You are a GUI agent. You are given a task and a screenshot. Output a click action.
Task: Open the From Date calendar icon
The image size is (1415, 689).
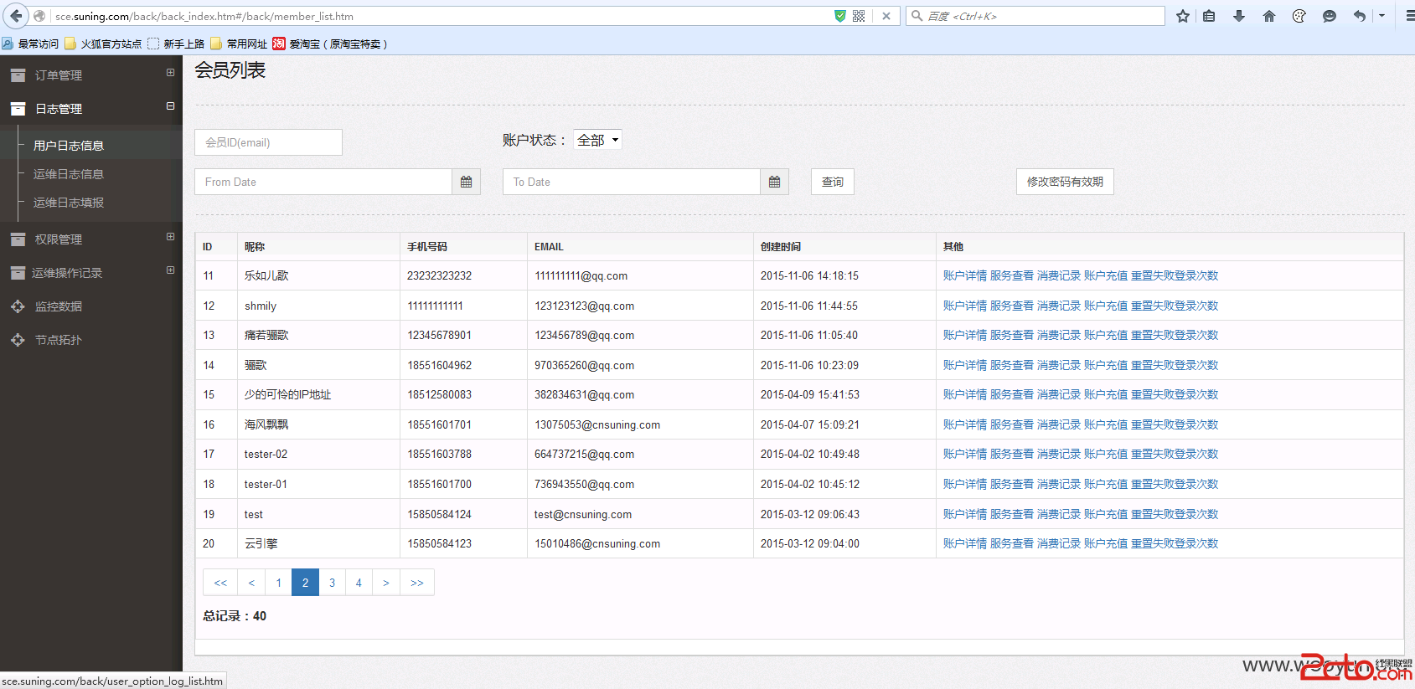[x=467, y=182]
